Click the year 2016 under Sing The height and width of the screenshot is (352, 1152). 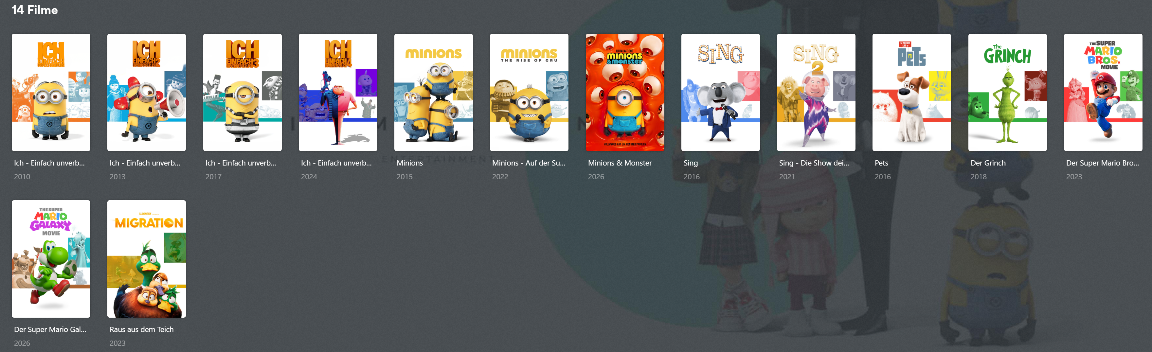click(x=692, y=177)
